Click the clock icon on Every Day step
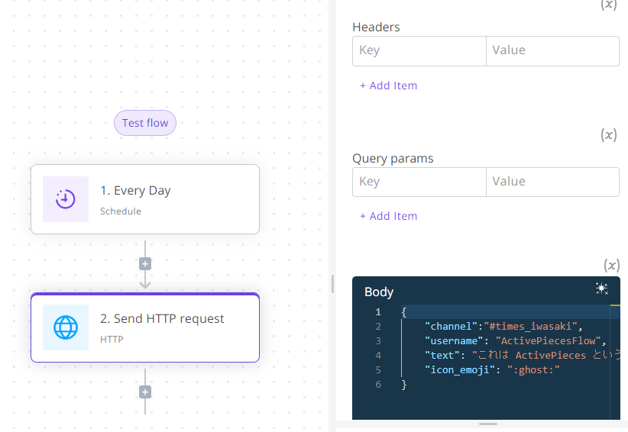 pos(66,199)
